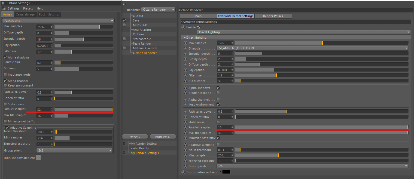
Task: Select Anti-Aliasing in the render settings tree
Action: click(x=142, y=30)
